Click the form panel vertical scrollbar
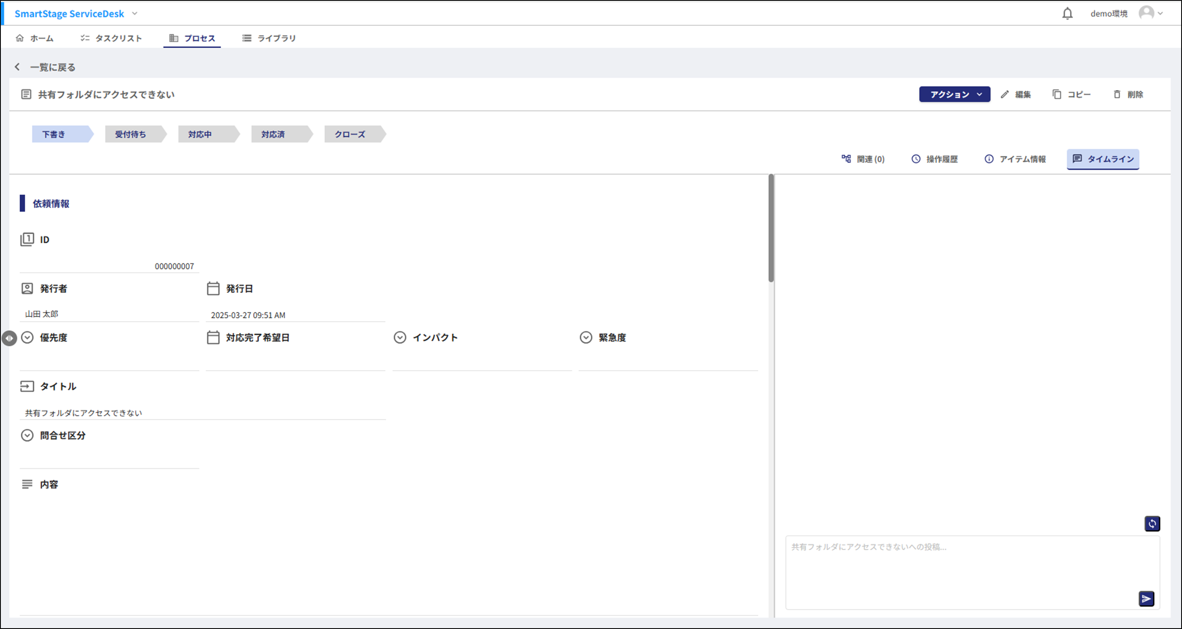 [x=771, y=228]
